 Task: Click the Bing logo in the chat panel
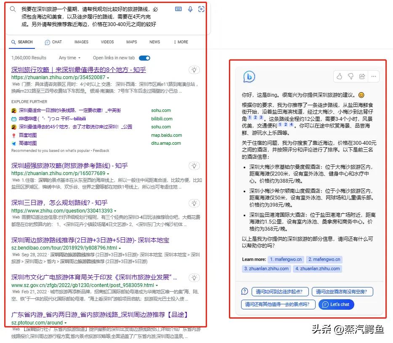click(249, 77)
